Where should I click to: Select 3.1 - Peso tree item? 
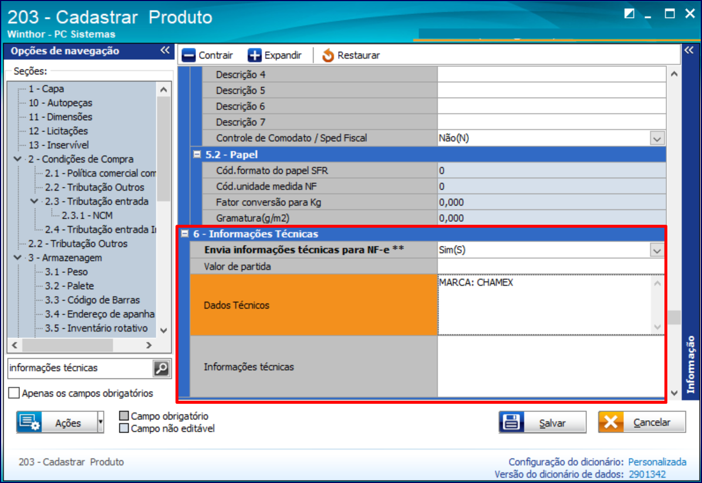(x=66, y=272)
